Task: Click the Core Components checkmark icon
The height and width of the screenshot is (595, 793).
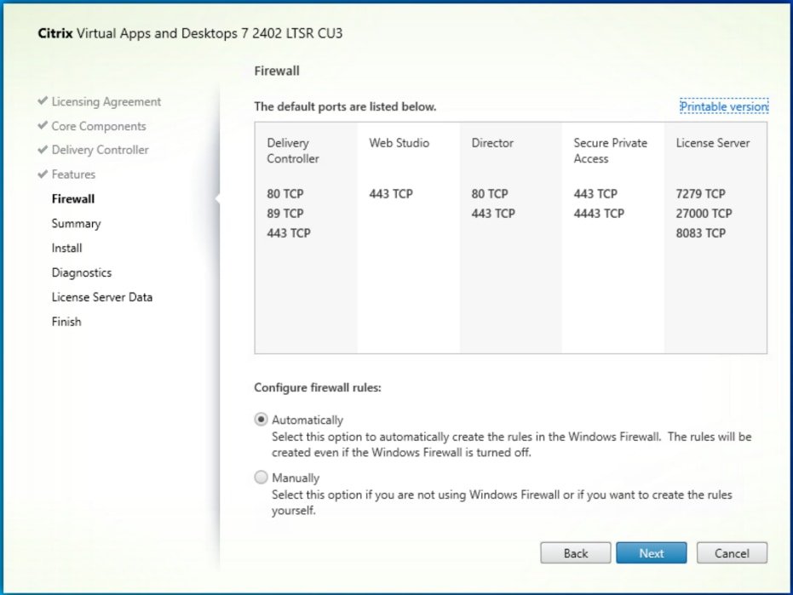Action: point(43,125)
